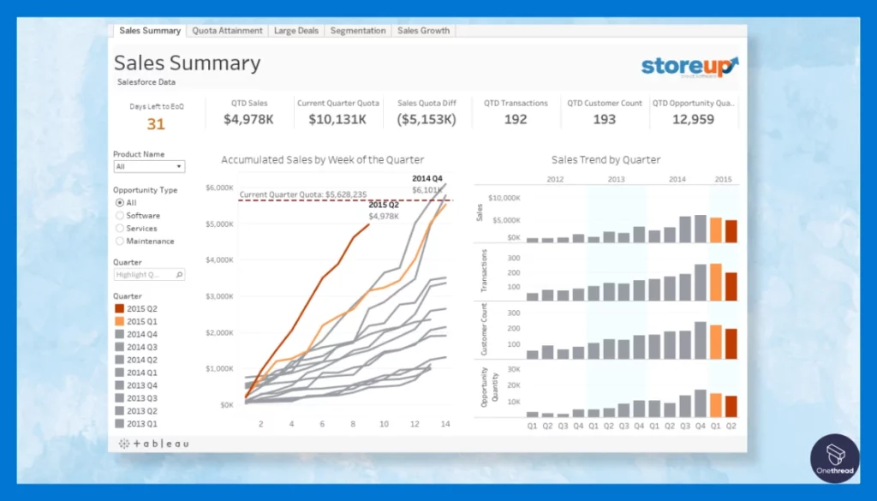Click the Current Quarter Quota reference line label
This screenshot has width=877, height=501.
click(303, 194)
